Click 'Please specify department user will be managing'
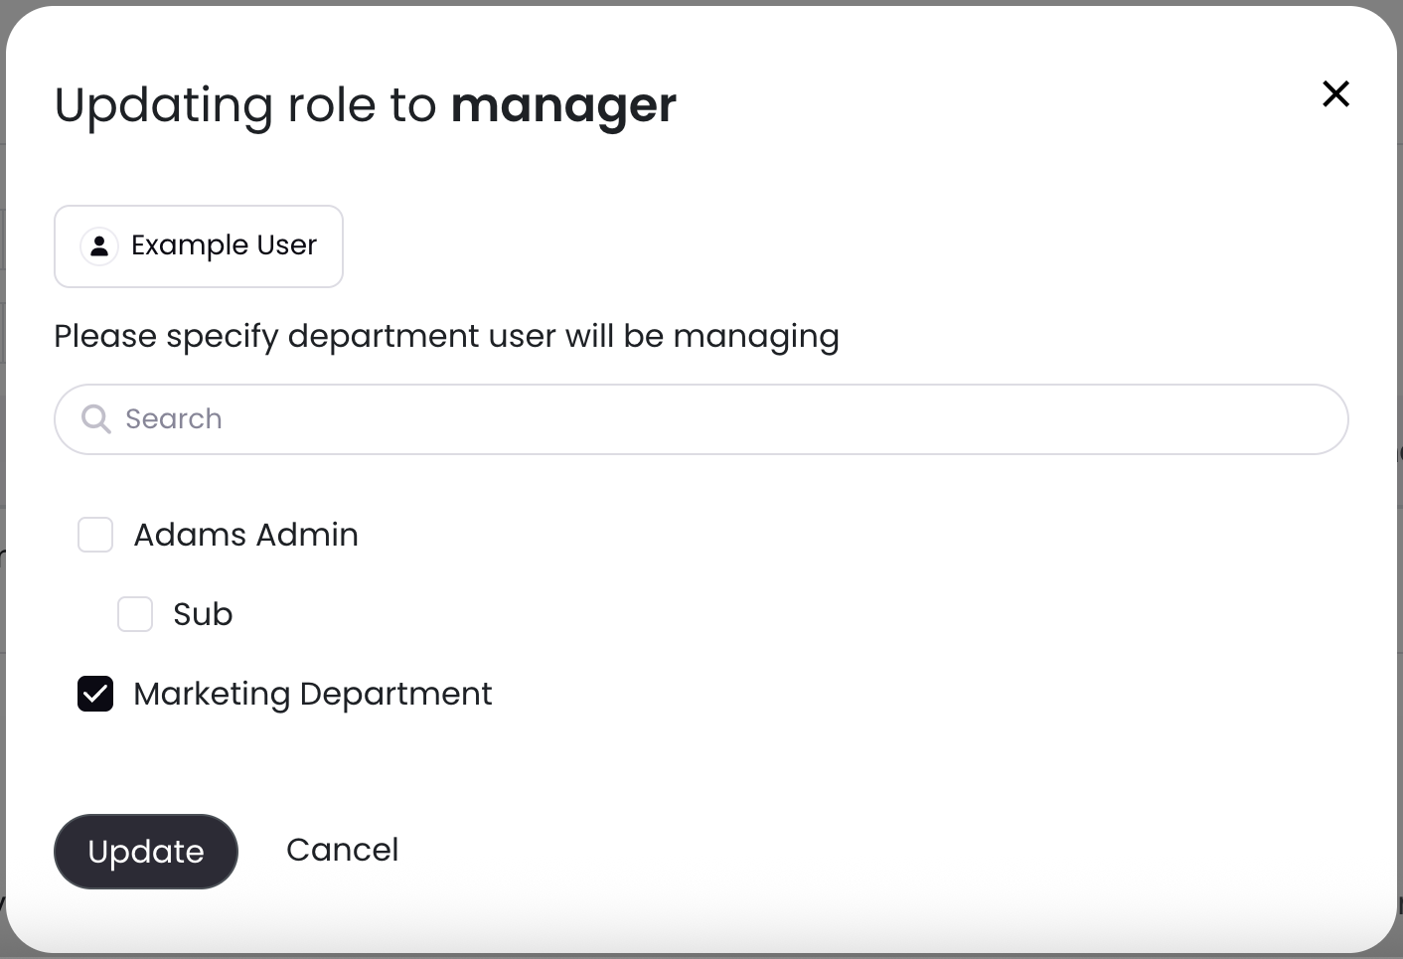The image size is (1403, 959). pyautogui.click(x=447, y=337)
